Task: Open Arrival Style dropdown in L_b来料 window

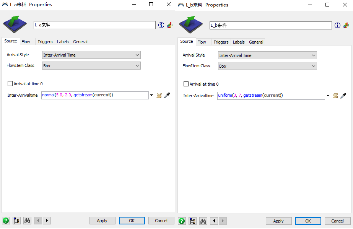Action: pyautogui.click(x=267, y=55)
